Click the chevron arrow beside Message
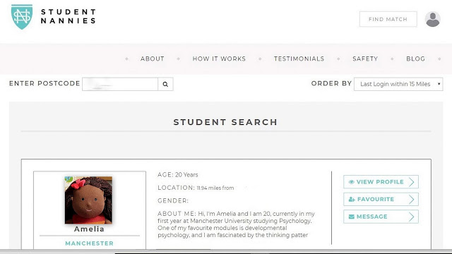Viewport: 452px width, 254px height. [x=412, y=217]
